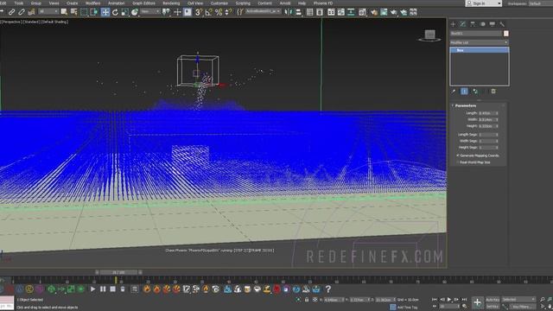This screenshot has height=311, width=553.
Task: Choose the Bind to Space Warp tool
Action: [31, 12]
